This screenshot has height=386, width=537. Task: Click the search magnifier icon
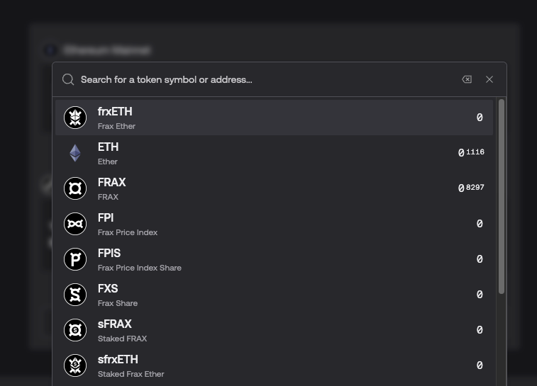coord(68,79)
